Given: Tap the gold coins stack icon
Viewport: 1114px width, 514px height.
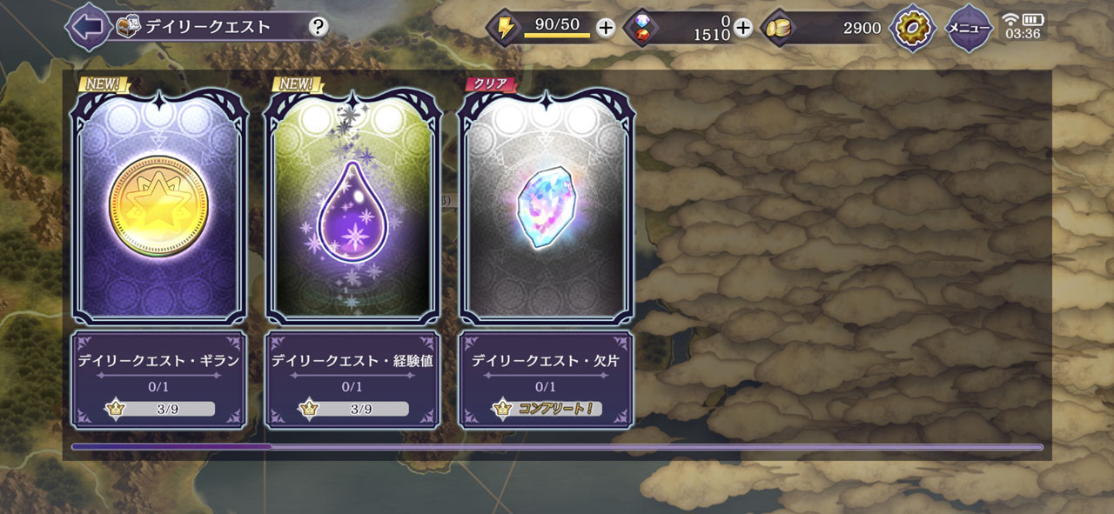Looking at the screenshot, I should click(x=777, y=27).
